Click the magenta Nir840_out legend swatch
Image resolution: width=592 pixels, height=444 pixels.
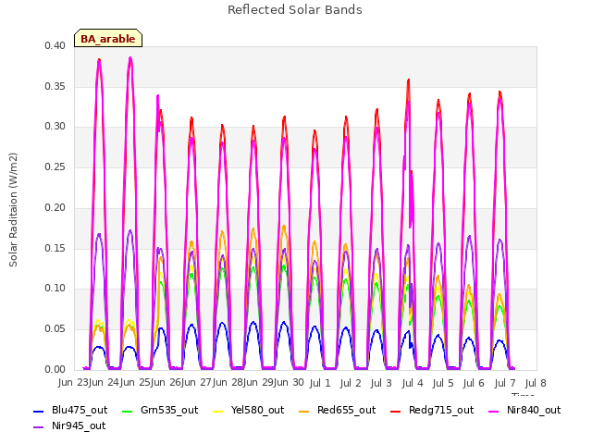pyautogui.click(x=494, y=411)
